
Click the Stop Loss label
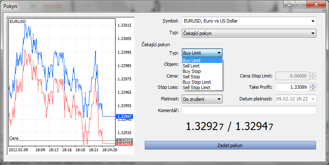[168, 87]
